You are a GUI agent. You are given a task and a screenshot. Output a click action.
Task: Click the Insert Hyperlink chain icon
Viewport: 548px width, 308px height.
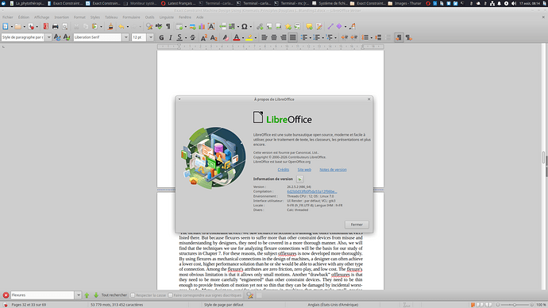[260, 26]
